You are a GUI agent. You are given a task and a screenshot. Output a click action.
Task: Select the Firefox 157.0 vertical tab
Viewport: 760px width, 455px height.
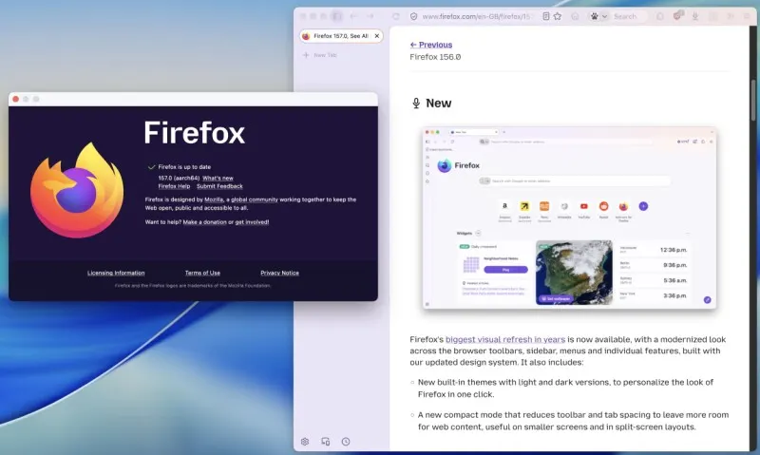click(341, 36)
